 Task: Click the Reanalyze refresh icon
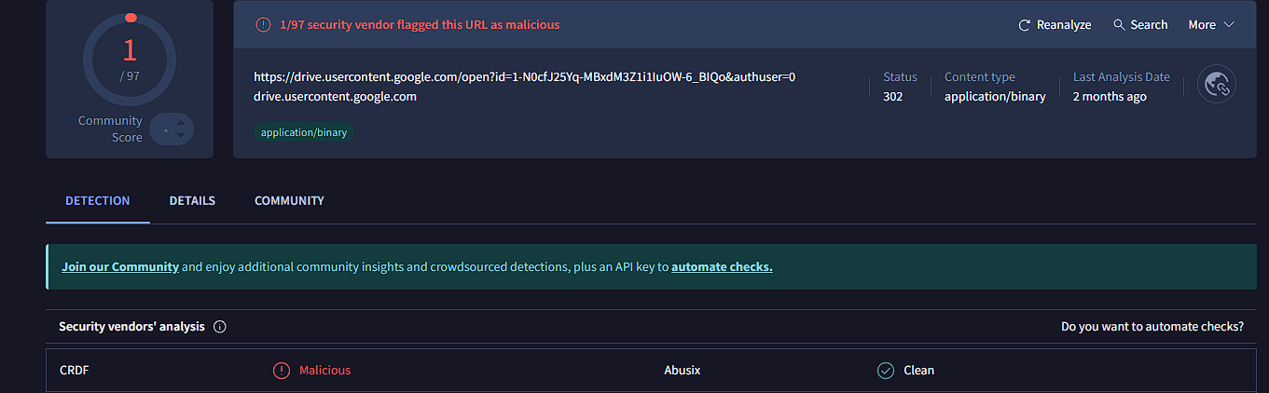pos(1025,25)
